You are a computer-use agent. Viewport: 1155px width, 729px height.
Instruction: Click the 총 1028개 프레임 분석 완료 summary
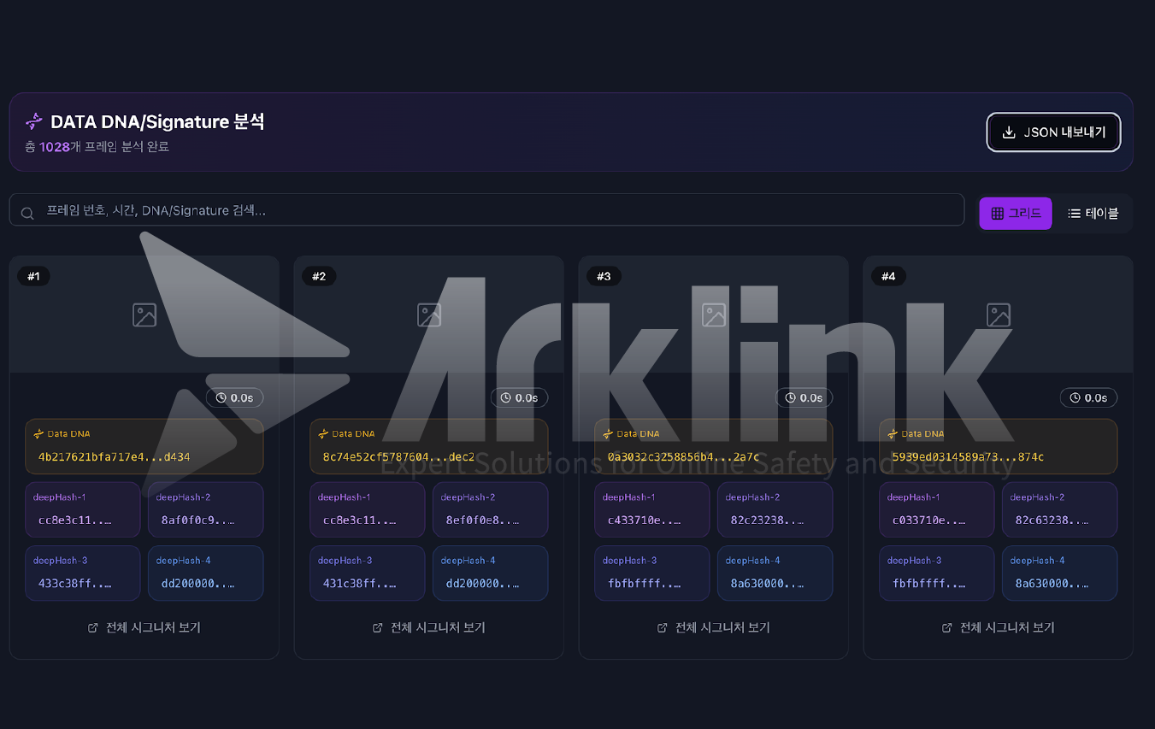97,147
